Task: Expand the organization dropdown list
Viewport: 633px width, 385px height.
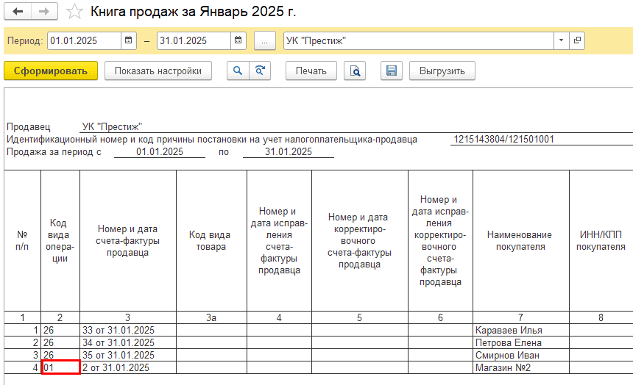Action: (x=562, y=41)
